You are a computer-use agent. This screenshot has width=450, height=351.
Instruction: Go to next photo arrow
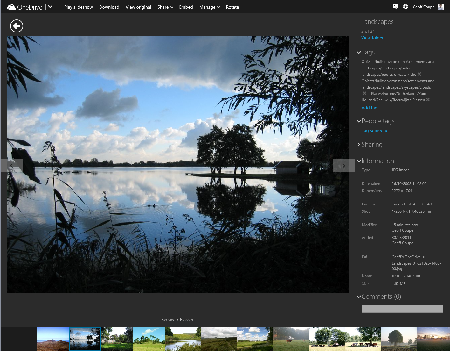(343, 166)
